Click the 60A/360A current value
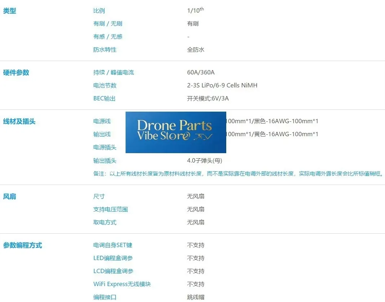 (x=201, y=72)
